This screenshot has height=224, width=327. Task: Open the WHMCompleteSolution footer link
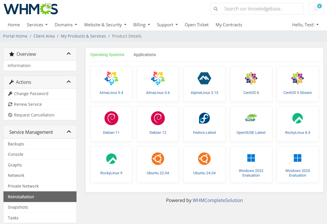(x=218, y=200)
